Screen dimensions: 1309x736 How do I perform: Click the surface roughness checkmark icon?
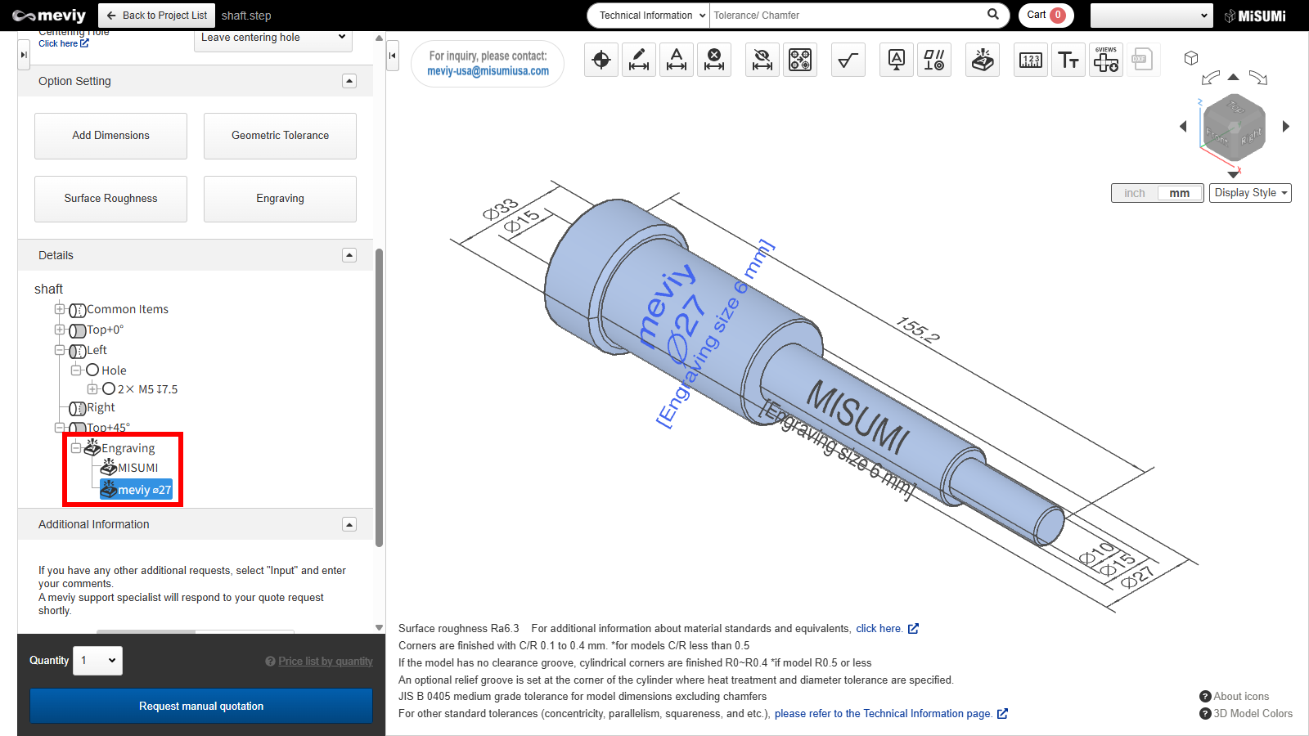[848, 60]
